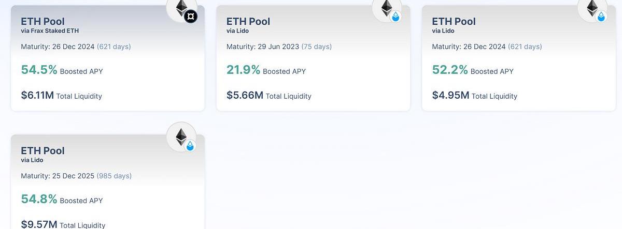Click the $9.57M Total Liquidity figure
Viewport: 622px width, 229px height.
point(39,224)
